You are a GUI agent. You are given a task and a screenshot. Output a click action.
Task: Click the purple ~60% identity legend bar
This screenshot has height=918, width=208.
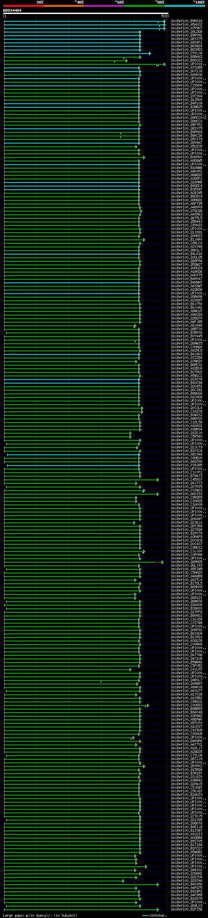(x=104, y=6)
